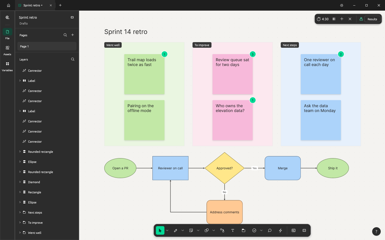
Task: Search the Layers list
Action: point(72,59)
